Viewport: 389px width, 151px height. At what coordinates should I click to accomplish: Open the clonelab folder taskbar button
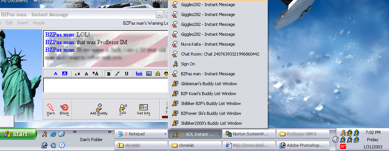tap(195, 145)
